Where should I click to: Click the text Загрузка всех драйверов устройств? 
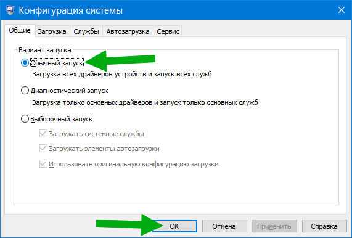pos(89,74)
